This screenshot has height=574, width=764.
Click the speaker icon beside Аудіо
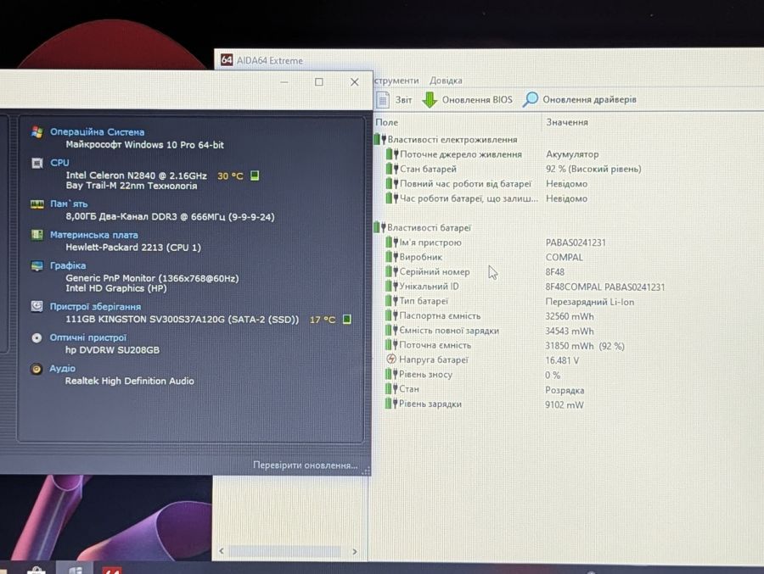pyautogui.click(x=36, y=369)
